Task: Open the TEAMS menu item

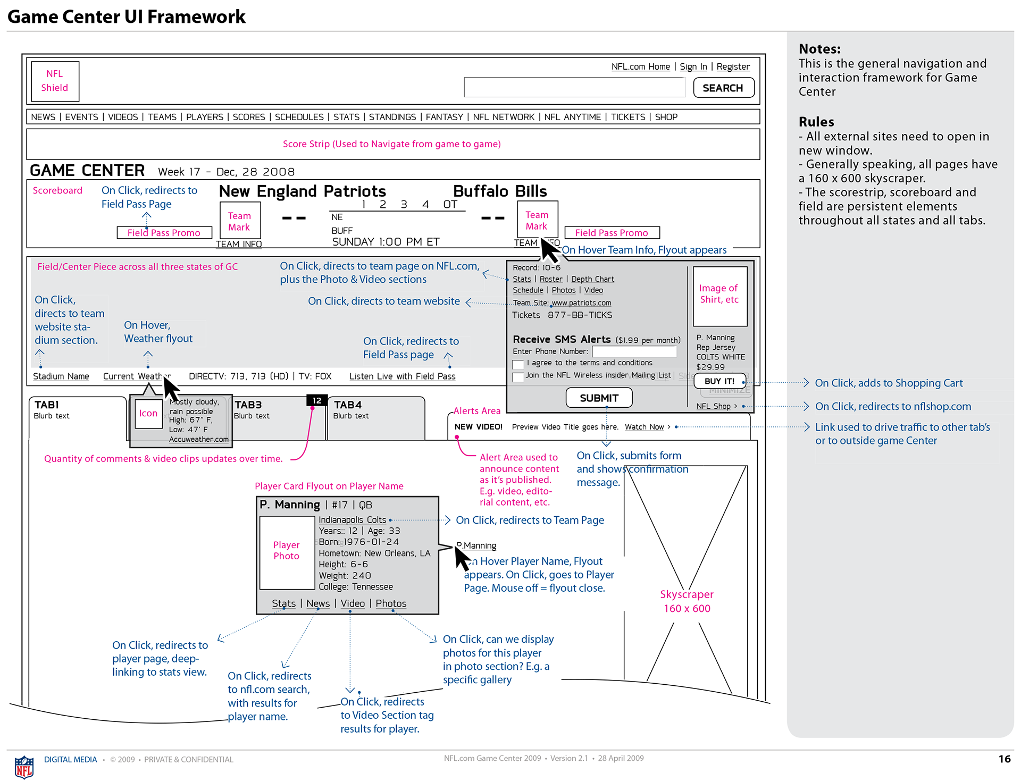Action: click(x=162, y=117)
